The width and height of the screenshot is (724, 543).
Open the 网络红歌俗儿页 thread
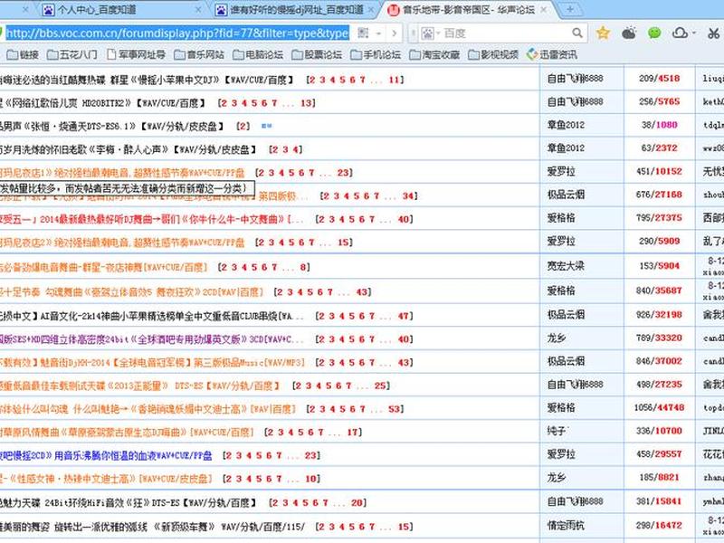(102, 103)
